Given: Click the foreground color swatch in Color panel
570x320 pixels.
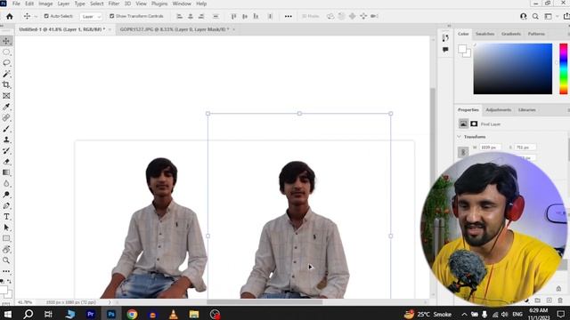Looking at the screenshot, I should [462, 49].
